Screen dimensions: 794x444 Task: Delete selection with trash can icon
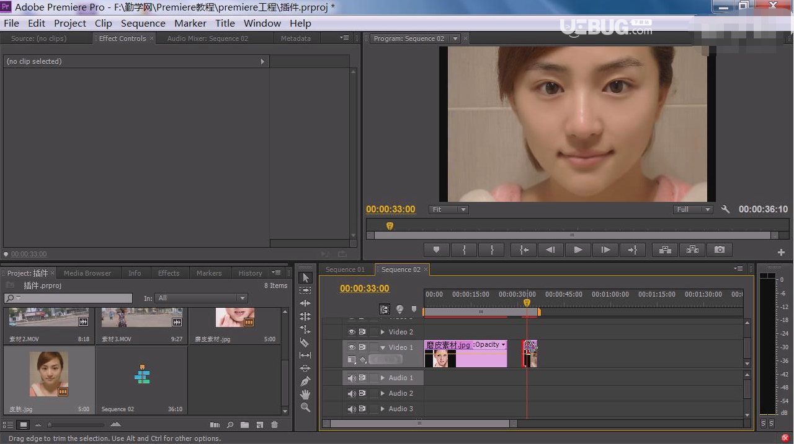pyautogui.click(x=275, y=425)
